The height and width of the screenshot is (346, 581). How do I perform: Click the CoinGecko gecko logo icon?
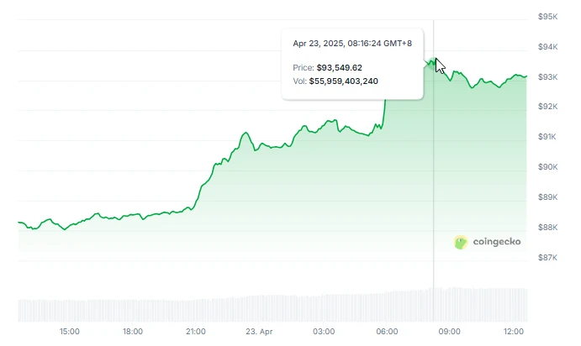(x=461, y=242)
